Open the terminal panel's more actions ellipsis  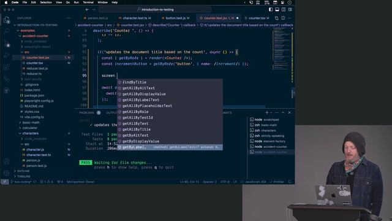(x=276, y=113)
